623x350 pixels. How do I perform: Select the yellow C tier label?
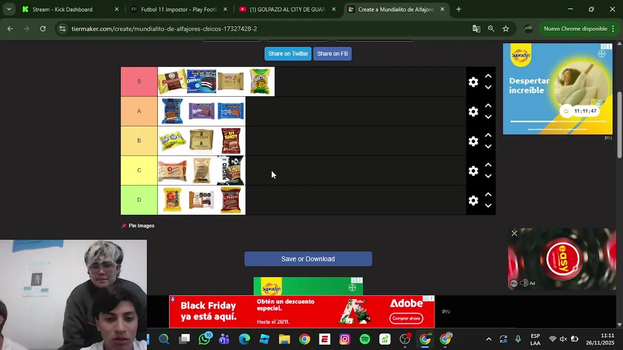coord(139,171)
